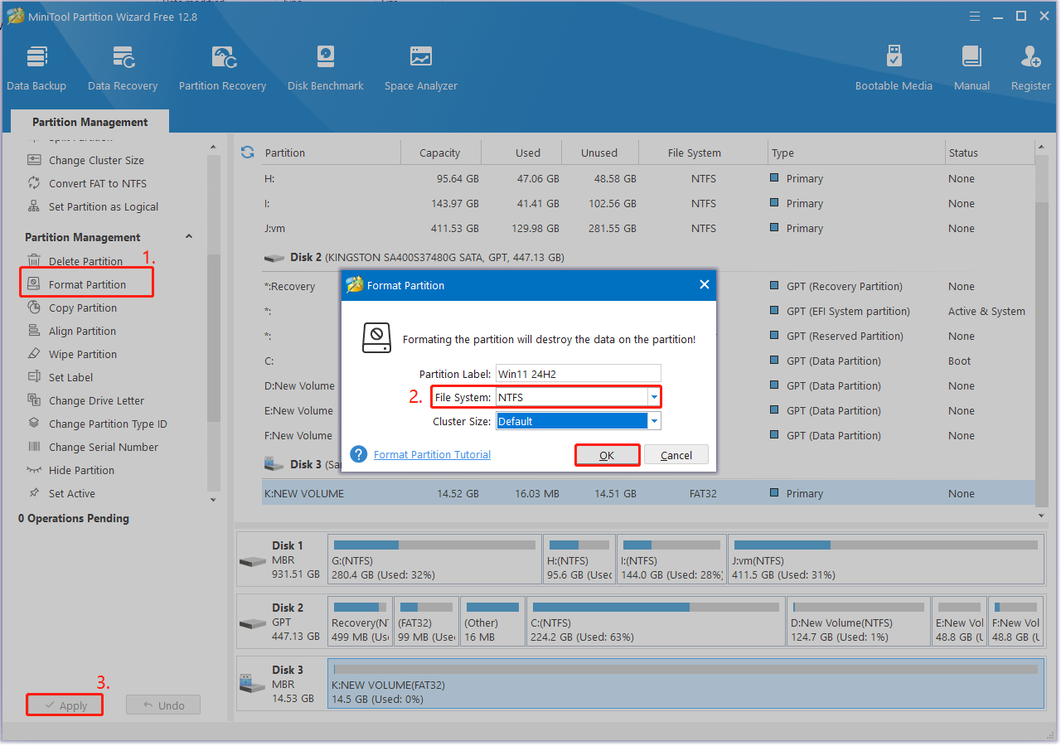The height and width of the screenshot is (746, 1061).
Task: Expand the Cluster Size dropdown
Action: click(x=654, y=421)
